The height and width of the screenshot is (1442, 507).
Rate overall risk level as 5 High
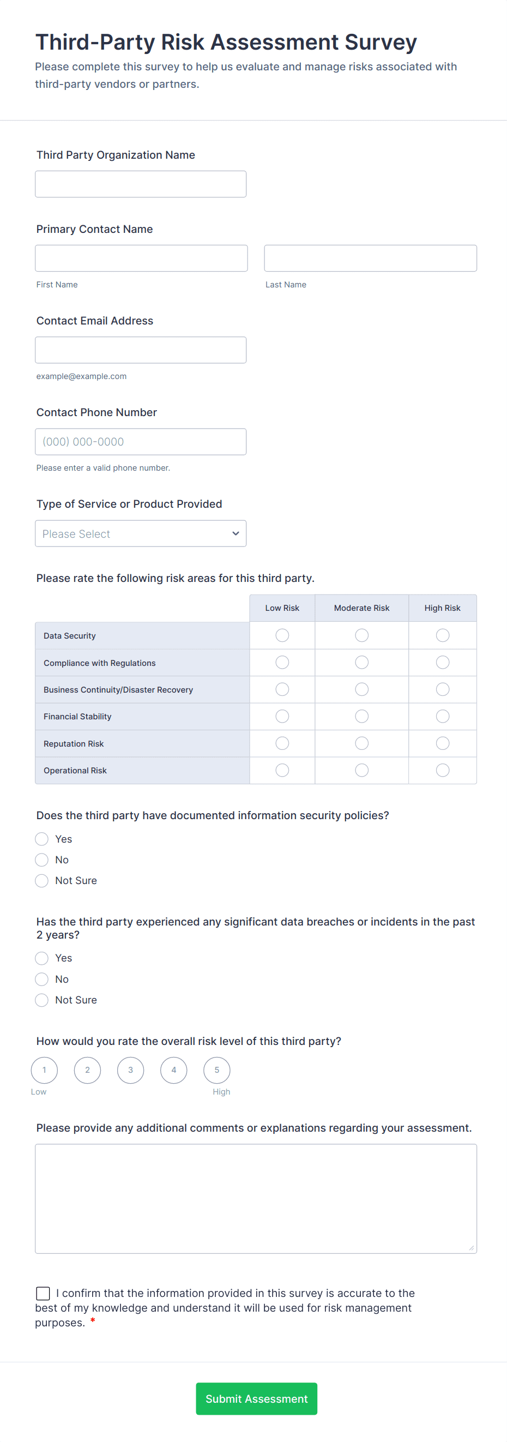pos(216,1070)
